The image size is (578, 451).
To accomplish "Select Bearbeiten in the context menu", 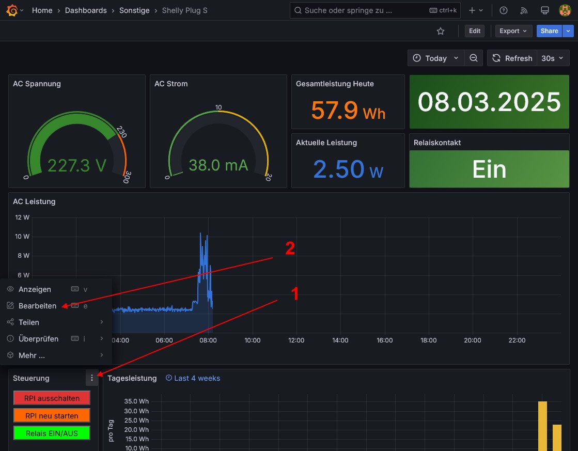I will [x=38, y=306].
